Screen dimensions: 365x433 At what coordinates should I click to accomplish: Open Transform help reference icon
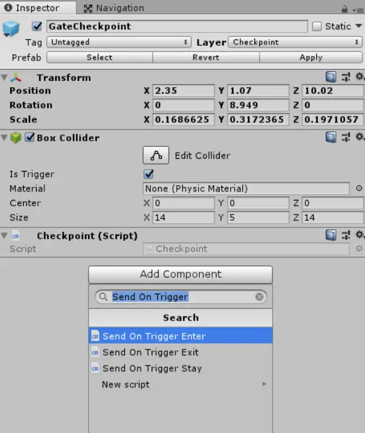point(331,76)
